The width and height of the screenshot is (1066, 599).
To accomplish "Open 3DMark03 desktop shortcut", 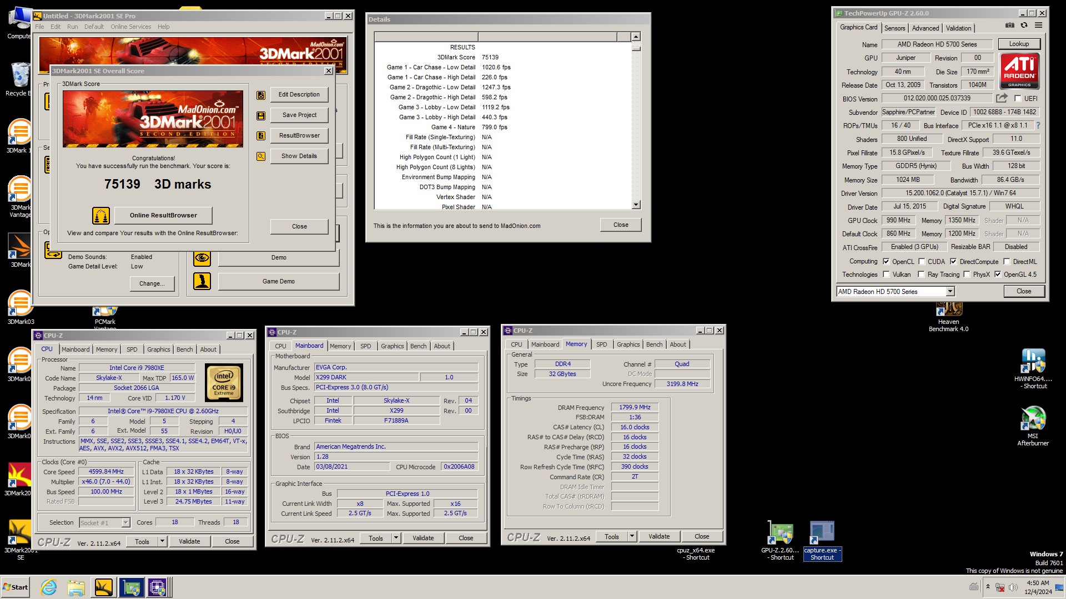I will point(21,307).
